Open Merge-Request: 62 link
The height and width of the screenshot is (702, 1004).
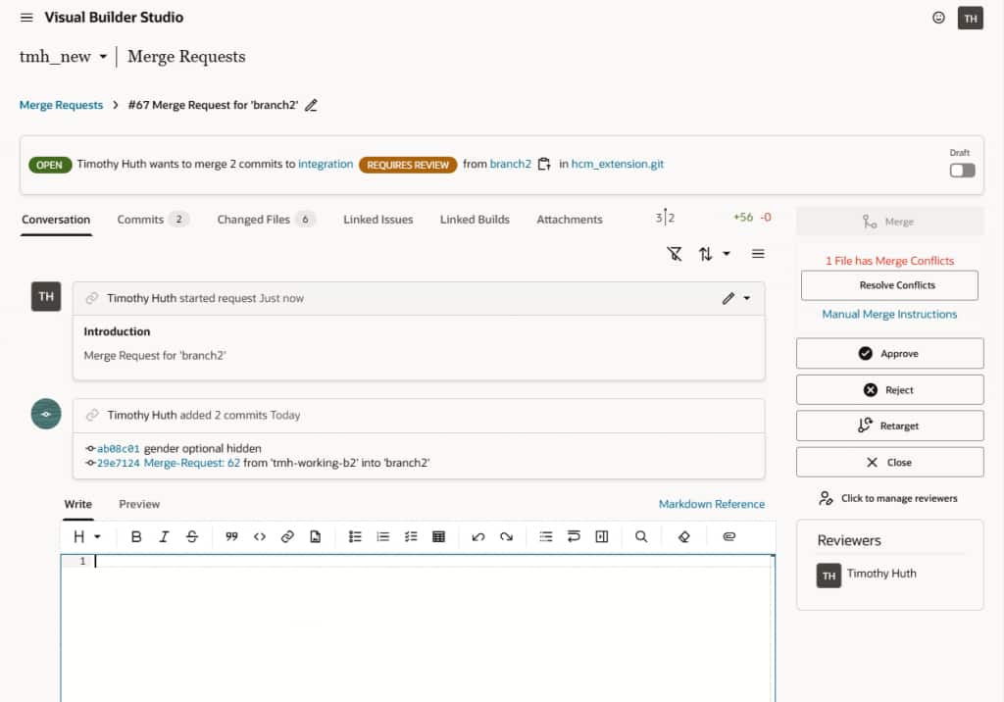coord(191,463)
